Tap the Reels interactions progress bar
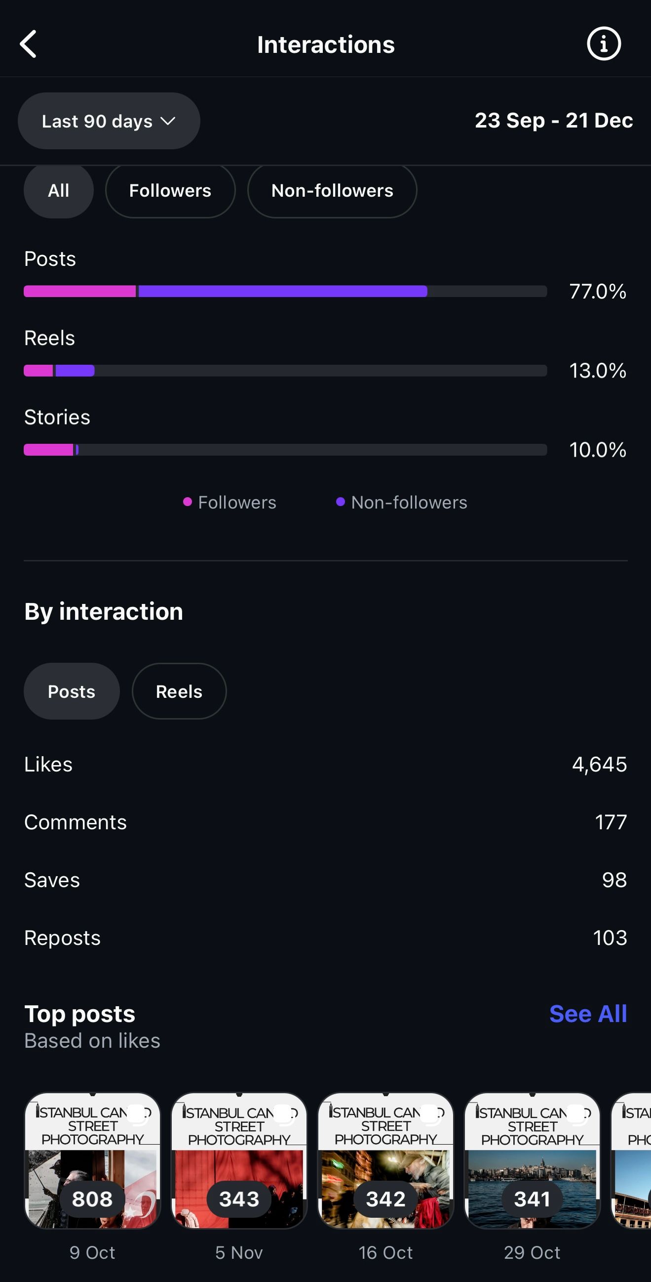Screen dimensions: 651x1282 (x=285, y=370)
